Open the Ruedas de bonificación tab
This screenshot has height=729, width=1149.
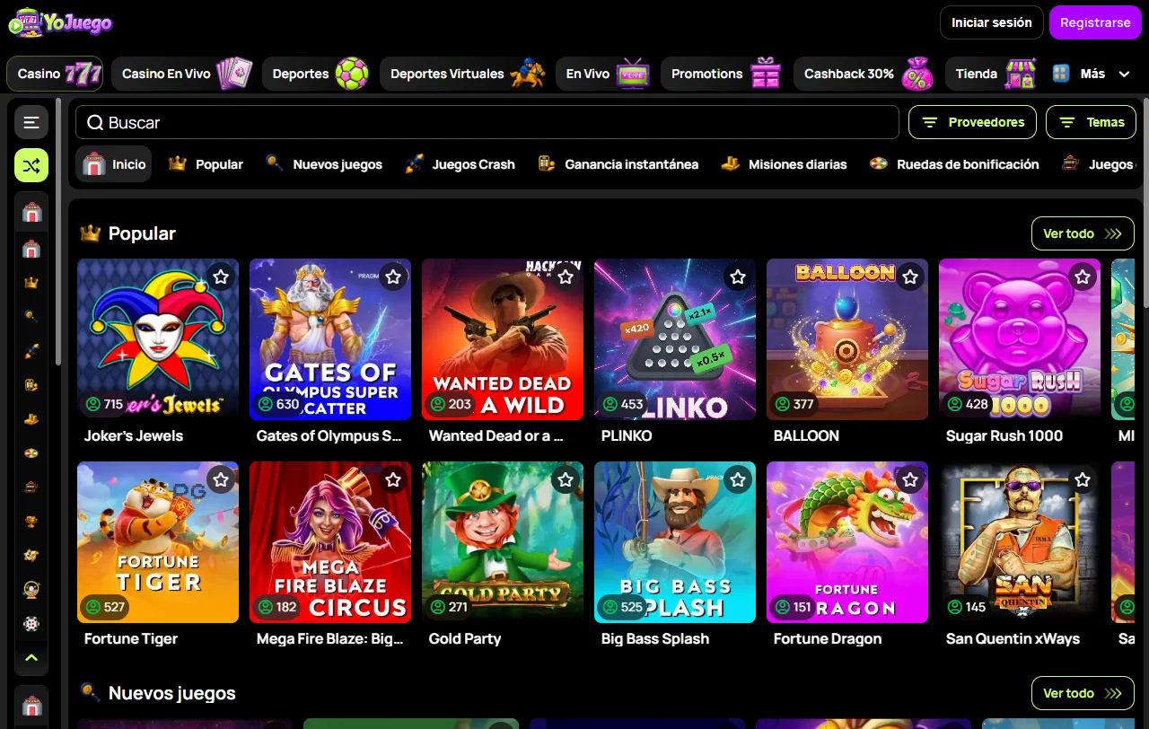(x=954, y=164)
